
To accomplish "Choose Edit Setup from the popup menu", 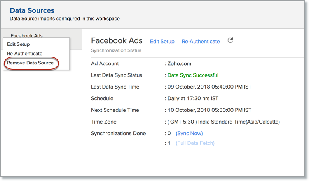I will coord(18,44).
